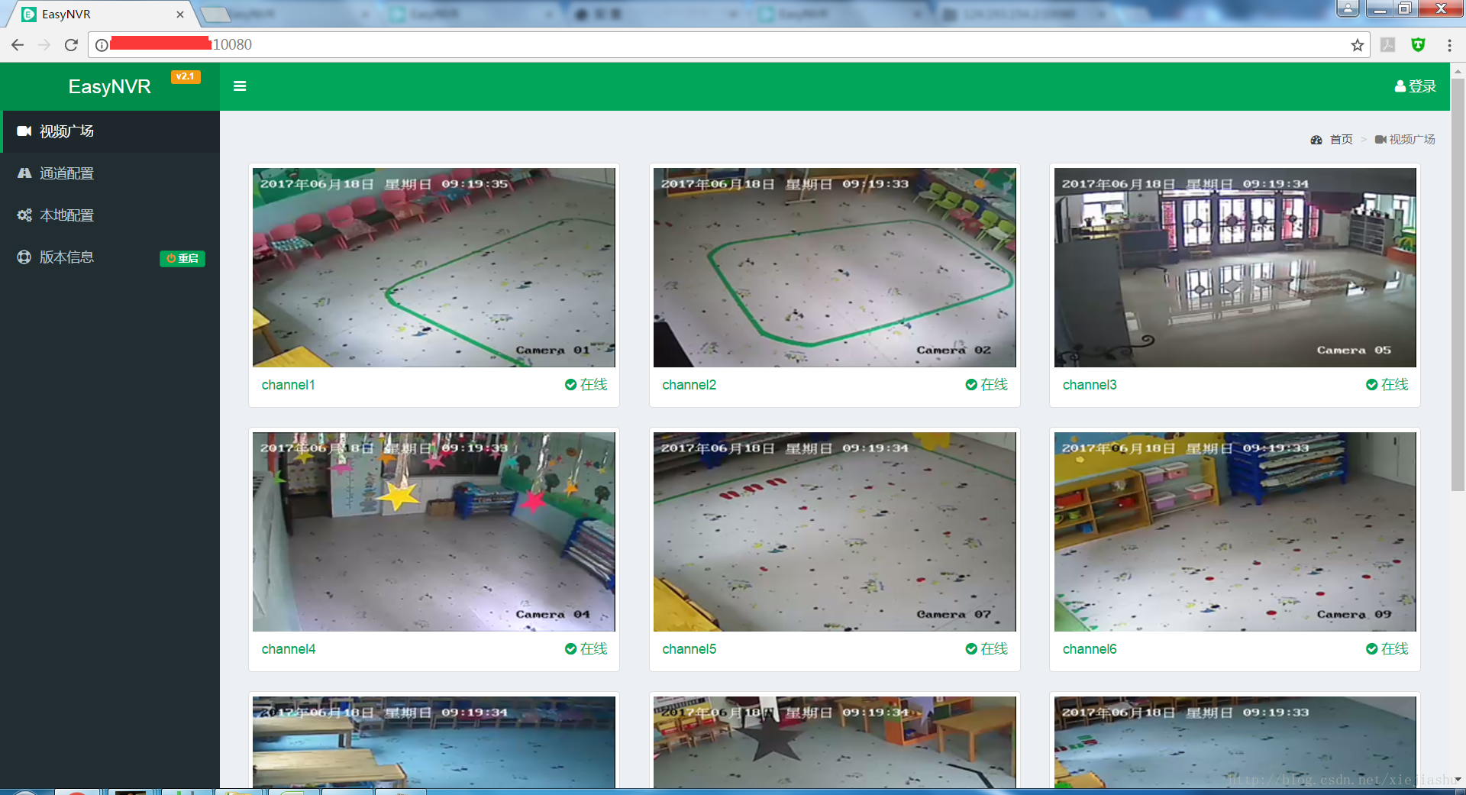Open 通道配置 in the sidebar
The height and width of the screenshot is (795, 1466).
pyautogui.click(x=110, y=173)
